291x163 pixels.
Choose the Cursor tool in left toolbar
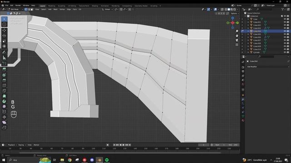(x=4, y=24)
